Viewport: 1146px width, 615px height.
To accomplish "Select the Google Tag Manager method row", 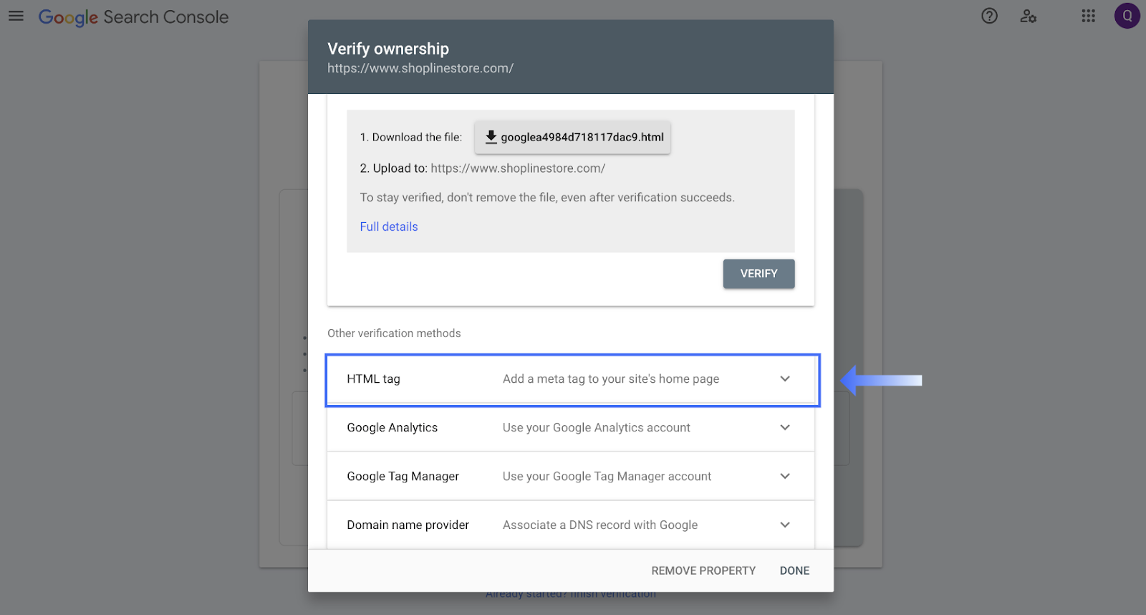I will click(403, 477).
